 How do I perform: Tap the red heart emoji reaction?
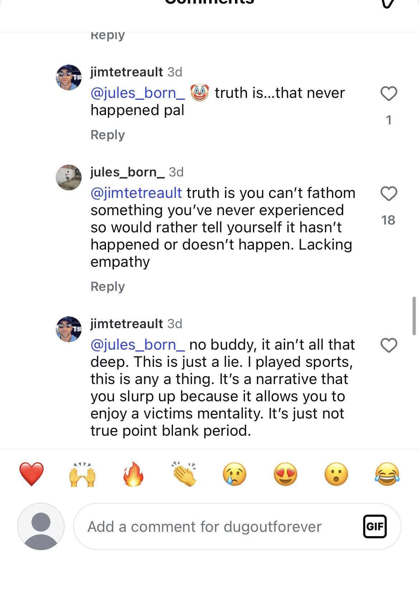click(32, 474)
